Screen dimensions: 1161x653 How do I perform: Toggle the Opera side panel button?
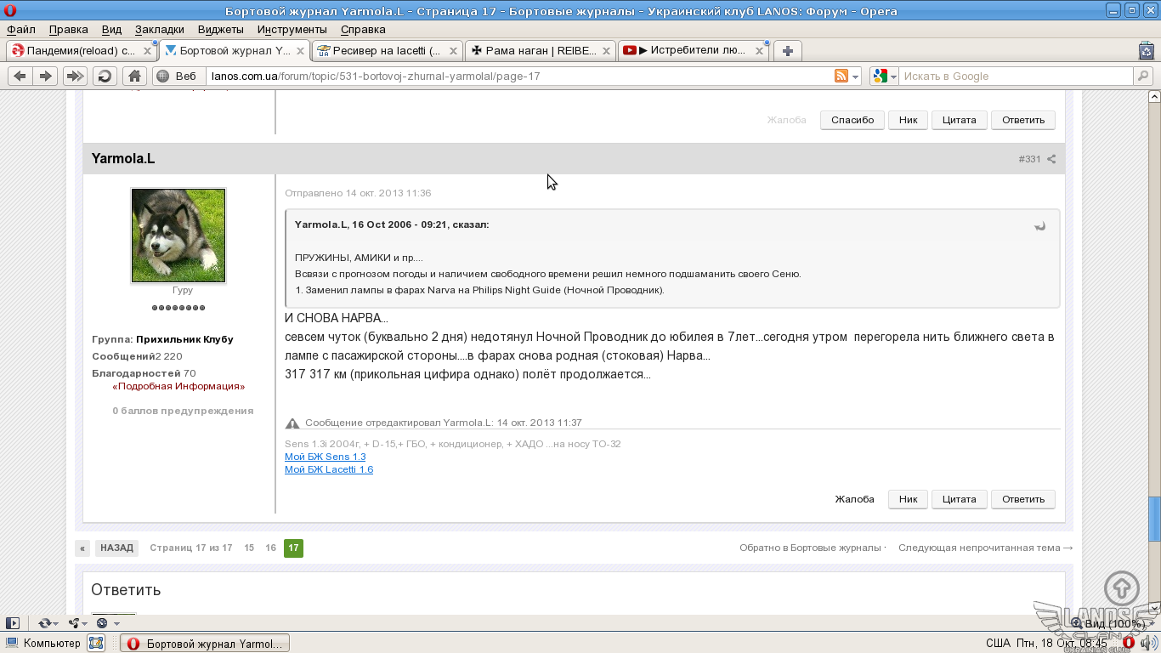coord(13,623)
